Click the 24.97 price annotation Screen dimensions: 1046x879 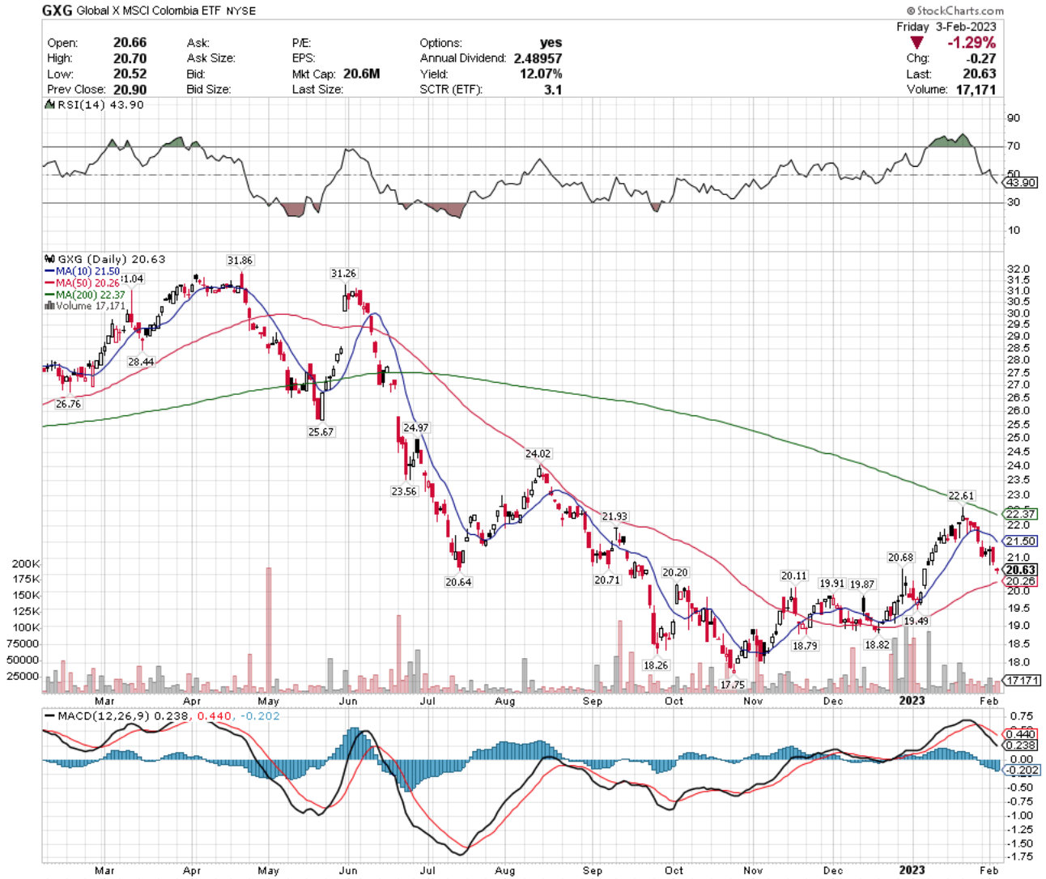point(416,427)
